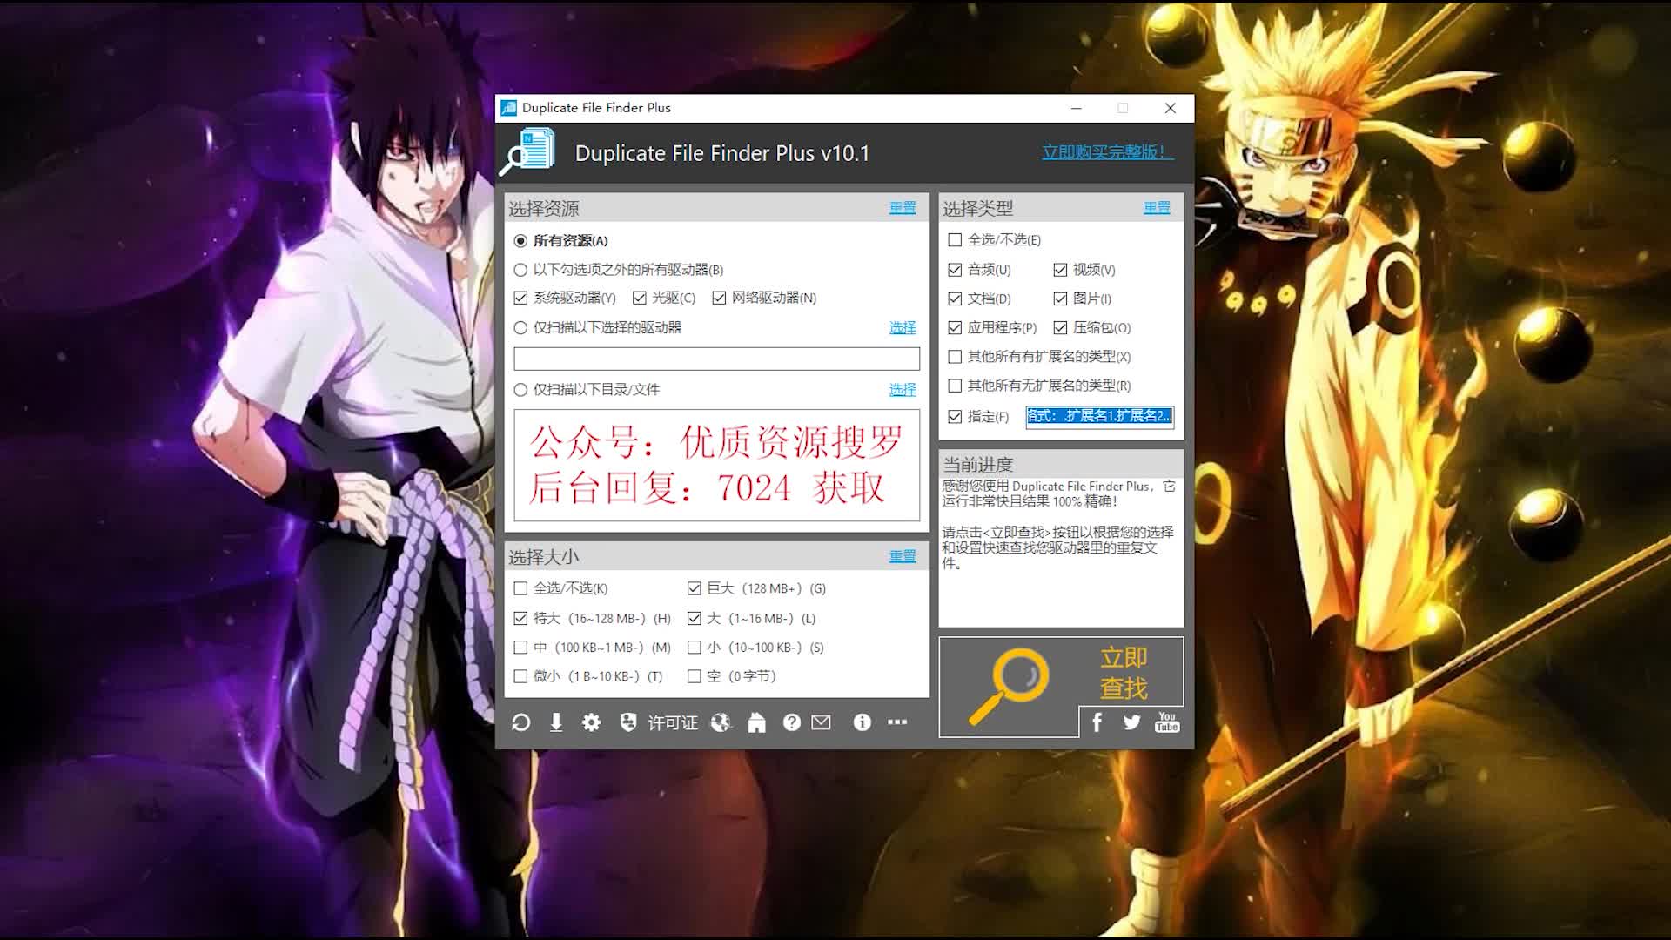Toggle the 指定(F) checkbox
Screen dimensions: 1671x940
(x=955, y=417)
